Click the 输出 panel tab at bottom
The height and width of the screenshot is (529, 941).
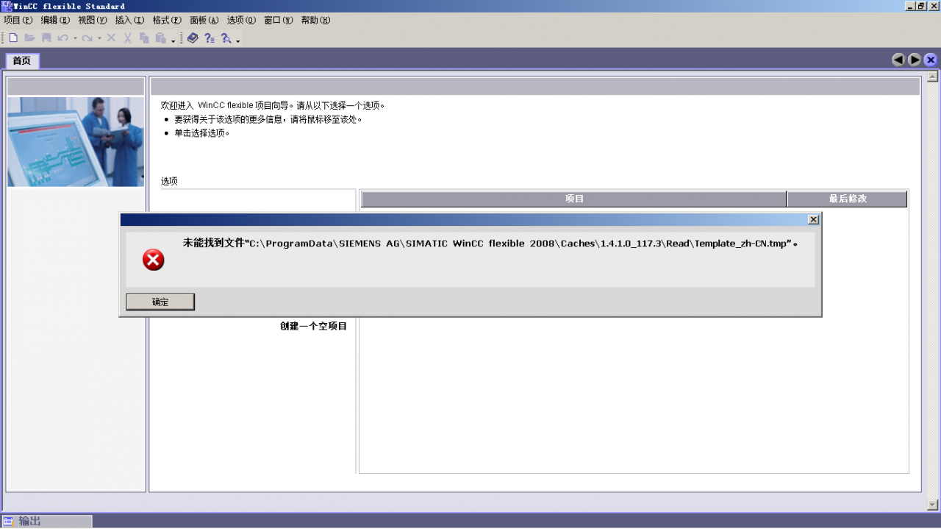click(47, 521)
